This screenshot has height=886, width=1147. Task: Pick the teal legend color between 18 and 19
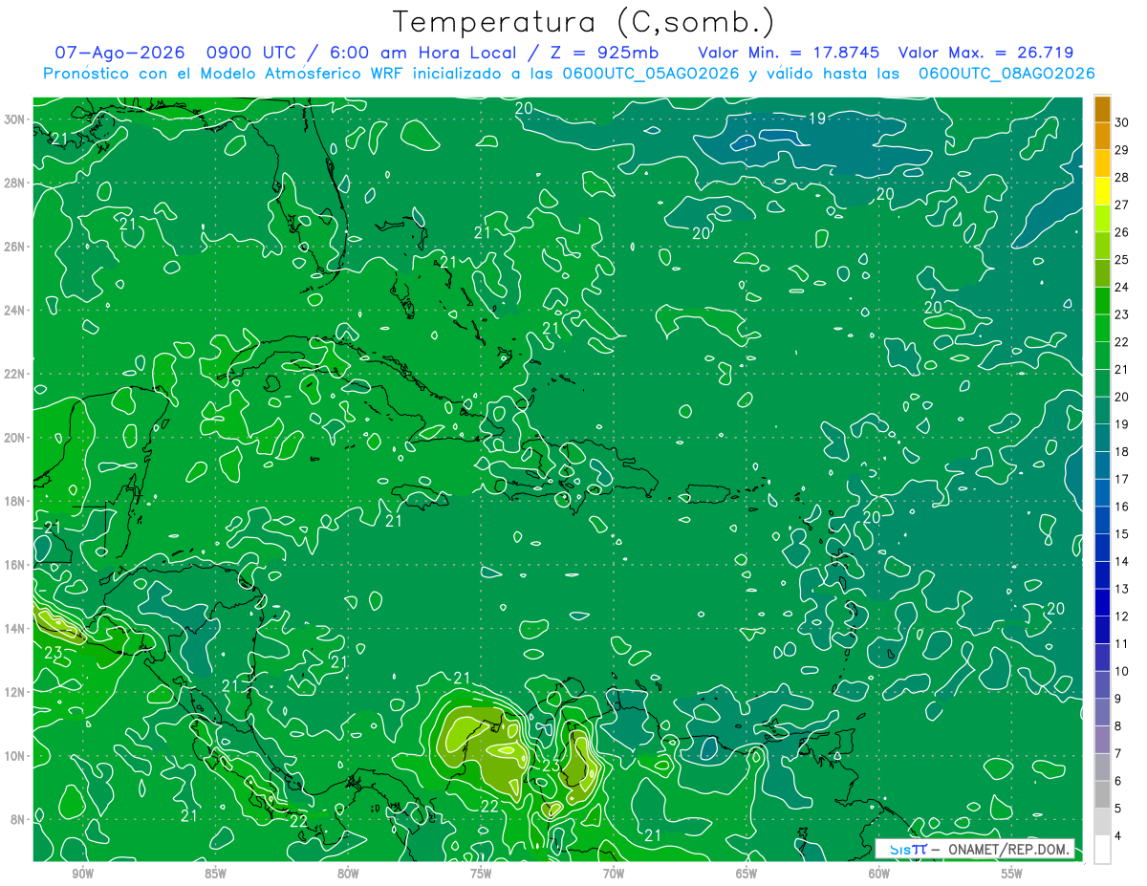[1102, 438]
